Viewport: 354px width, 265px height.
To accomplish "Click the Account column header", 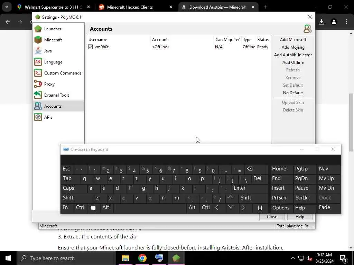I will point(182,40).
